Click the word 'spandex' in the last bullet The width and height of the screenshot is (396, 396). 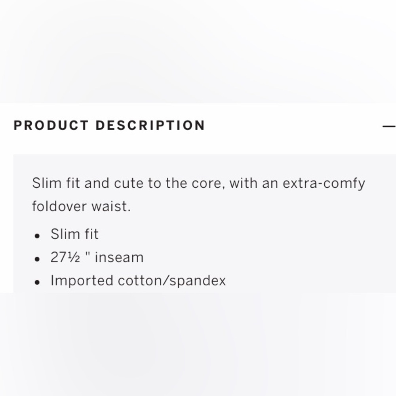[x=198, y=281]
